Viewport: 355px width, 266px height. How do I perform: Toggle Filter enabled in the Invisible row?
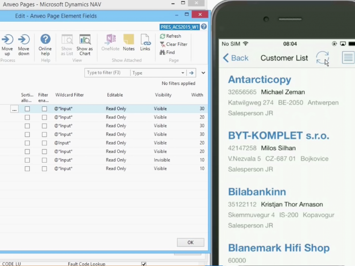(44, 160)
